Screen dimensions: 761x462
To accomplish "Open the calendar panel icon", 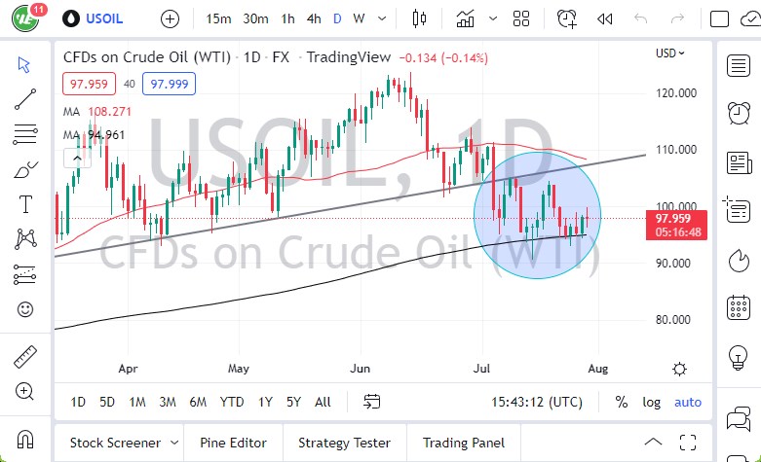I will [x=739, y=308].
